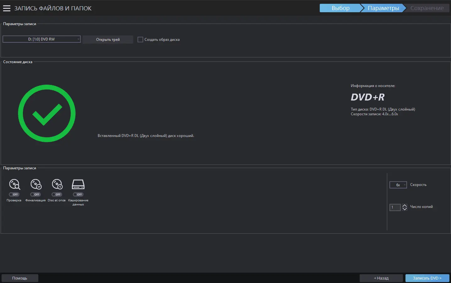The height and width of the screenshot is (283, 451).
Task: Open the D: DVD RW drive dropdown
Action: tap(41, 39)
